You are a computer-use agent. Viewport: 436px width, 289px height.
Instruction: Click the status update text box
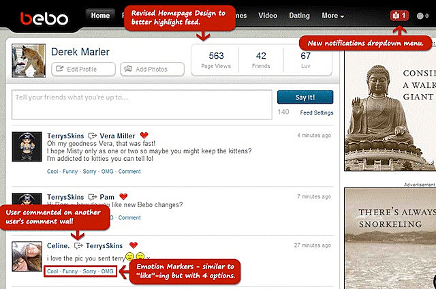pos(142,104)
